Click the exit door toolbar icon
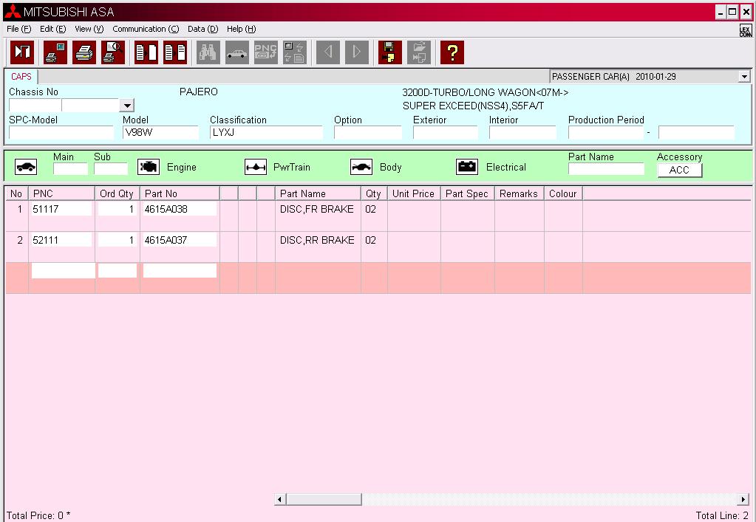The image size is (756, 522). (x=22, y=52)
